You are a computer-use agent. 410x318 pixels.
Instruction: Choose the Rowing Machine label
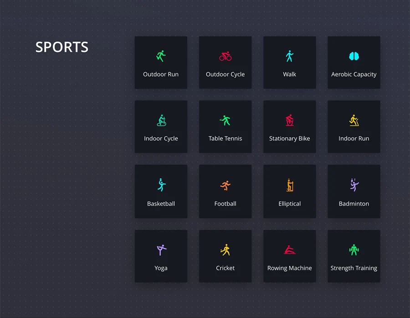coord(289,268)
